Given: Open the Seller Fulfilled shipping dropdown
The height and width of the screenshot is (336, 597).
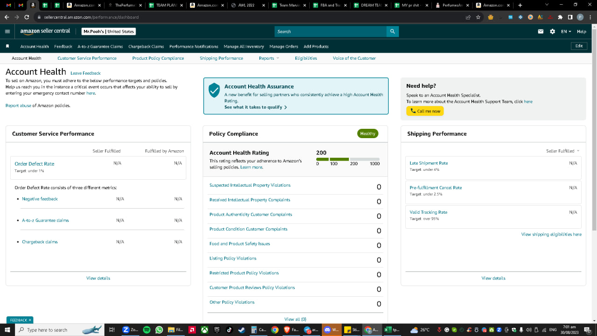Looking at the screenshot, I should 563,151.
